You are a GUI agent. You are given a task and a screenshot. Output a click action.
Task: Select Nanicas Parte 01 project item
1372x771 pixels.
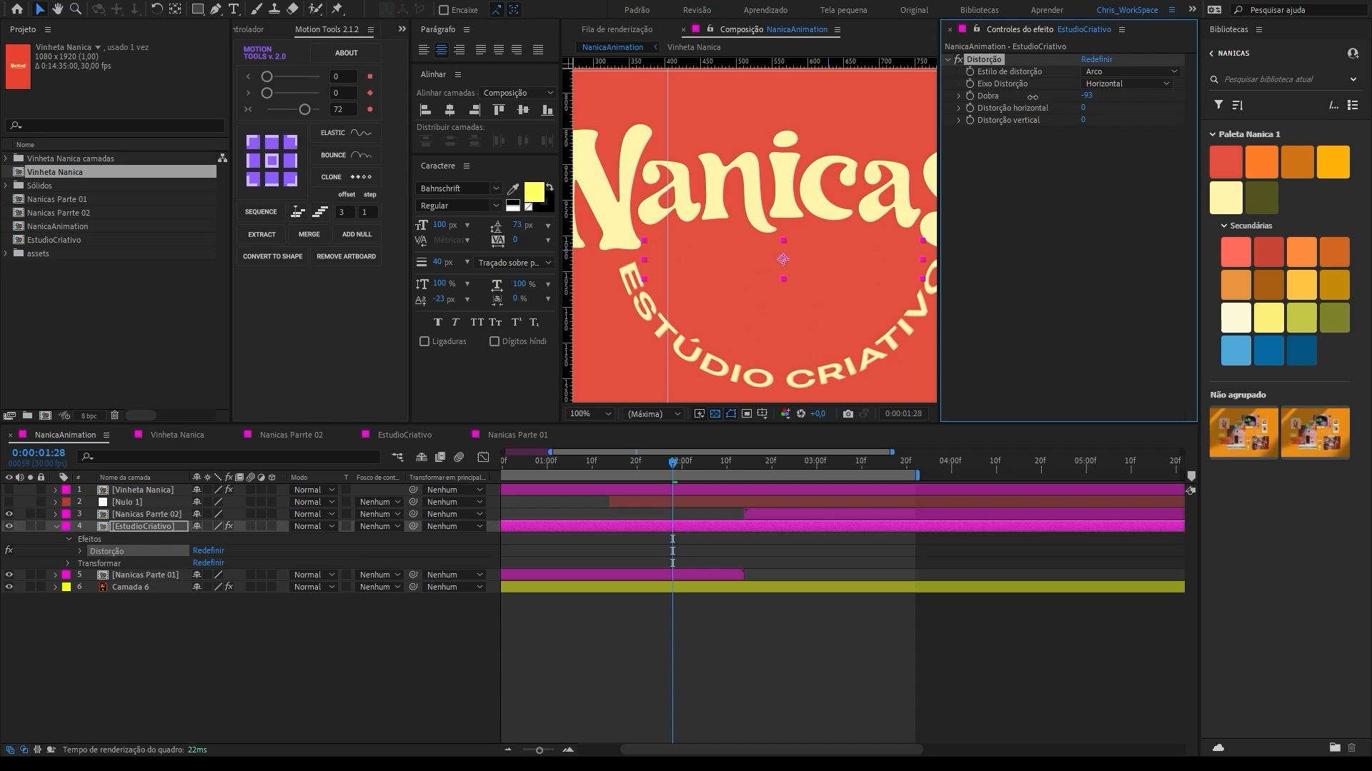tap(57, 199)
